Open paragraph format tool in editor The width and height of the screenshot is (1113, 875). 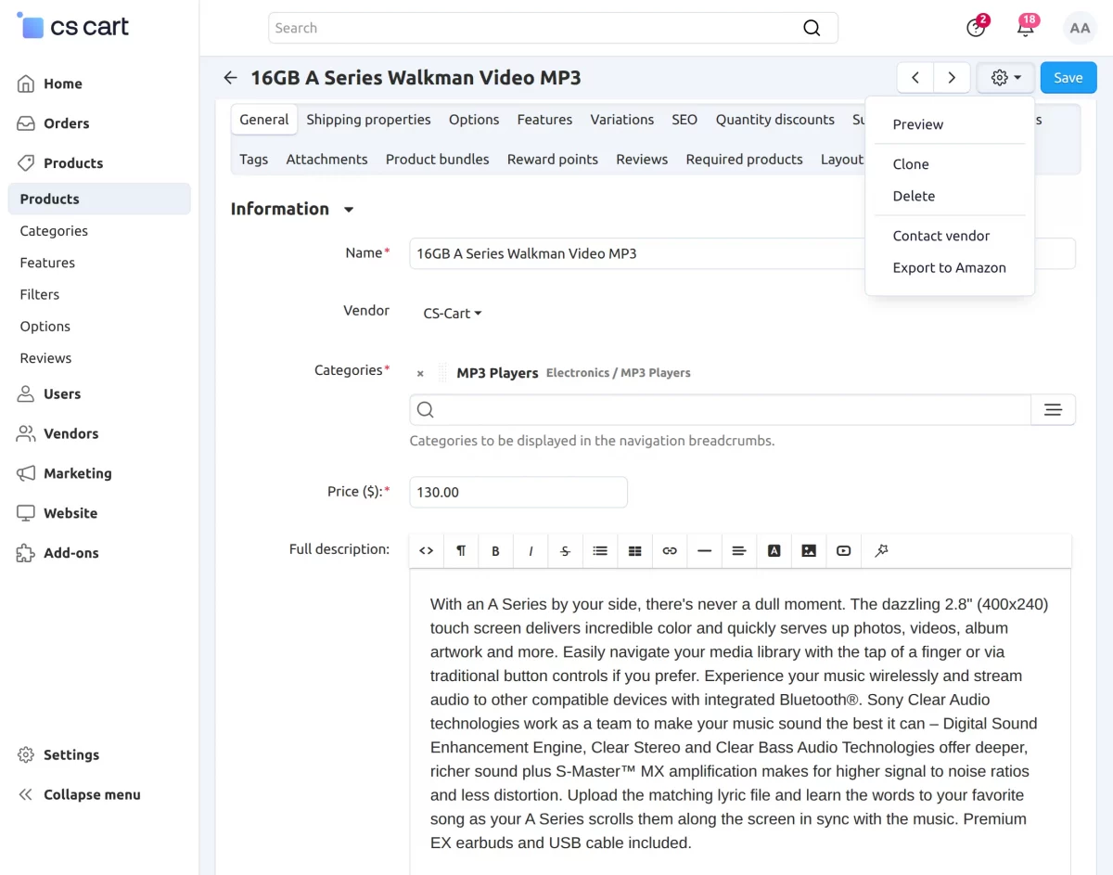click(461, 550)
